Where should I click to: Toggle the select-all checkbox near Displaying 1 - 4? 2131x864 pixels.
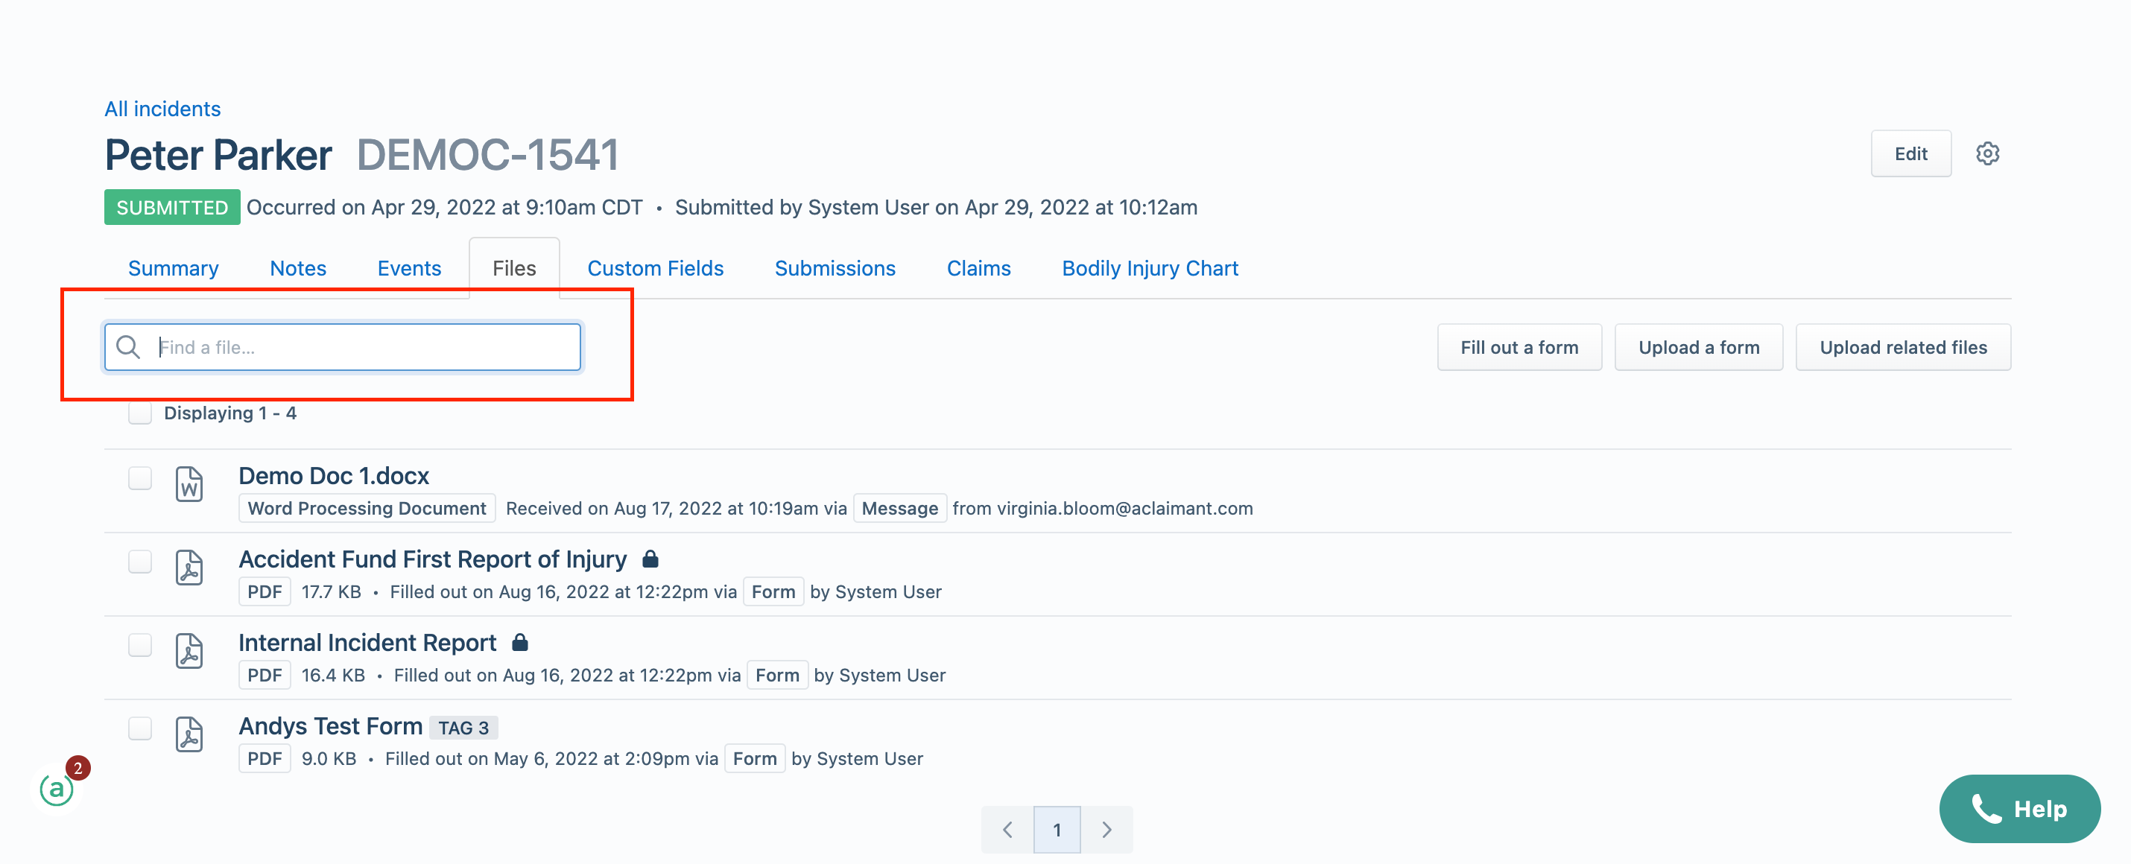point(140,413)
